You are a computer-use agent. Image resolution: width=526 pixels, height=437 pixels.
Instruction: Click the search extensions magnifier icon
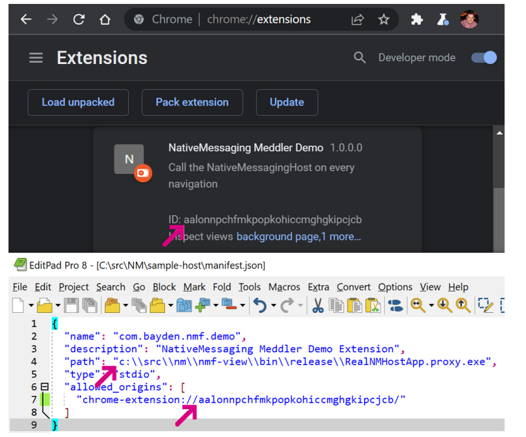coord(359,58)
